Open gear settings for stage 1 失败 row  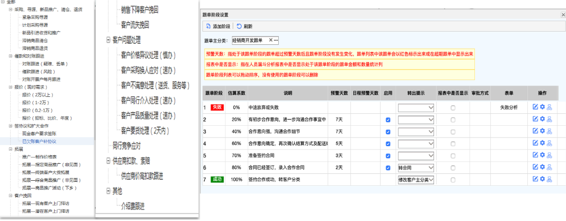(x=542, y=107)
